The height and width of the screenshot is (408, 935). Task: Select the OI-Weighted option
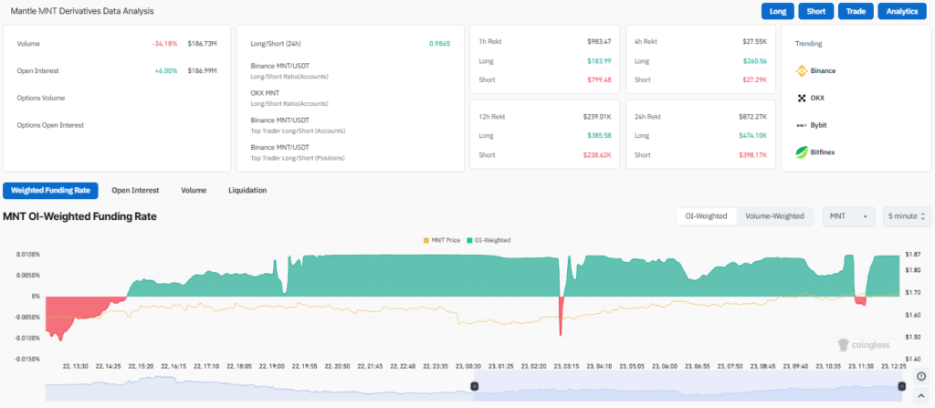[x=706, y=216]
